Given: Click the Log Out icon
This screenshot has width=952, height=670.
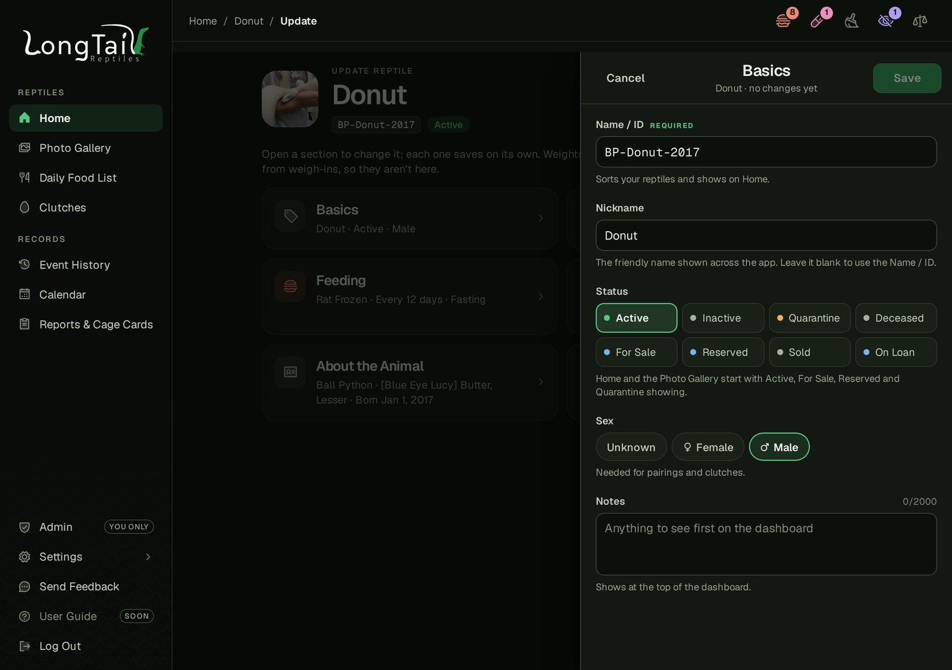Looking at the screenshot, I should tap(24, 646).
